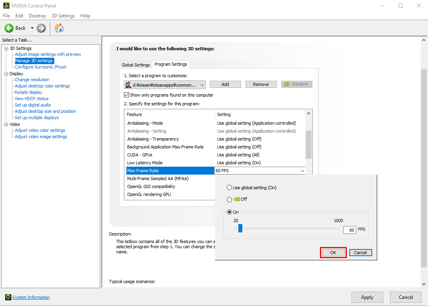Screen dimensions: 428x306
Task: Open the program selection dropdown
Action: (165, 85)
